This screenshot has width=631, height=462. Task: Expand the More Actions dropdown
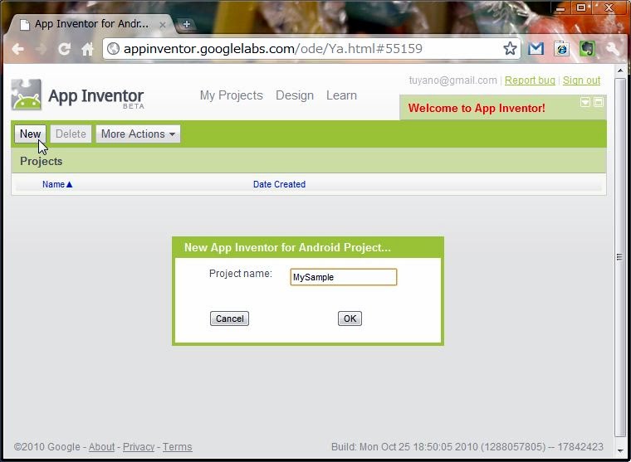138,134
